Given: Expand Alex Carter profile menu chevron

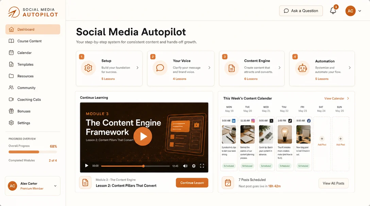Looking at the screenshot, I should [55, 186].
